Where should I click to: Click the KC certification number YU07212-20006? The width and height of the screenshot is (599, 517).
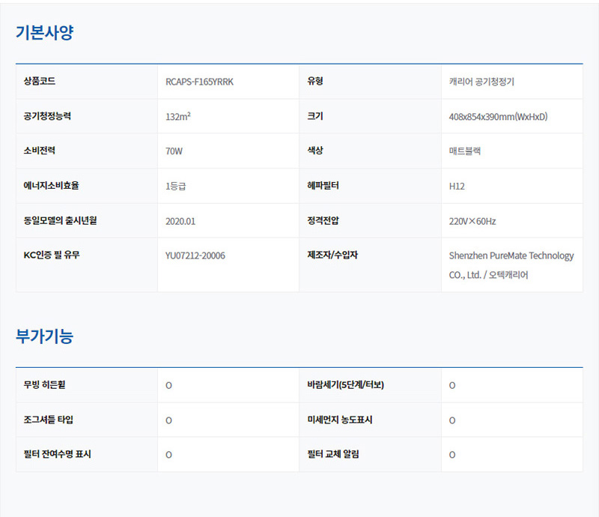click(x=195, y=256)
